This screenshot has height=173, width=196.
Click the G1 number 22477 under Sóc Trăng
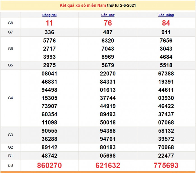point(166,156)
